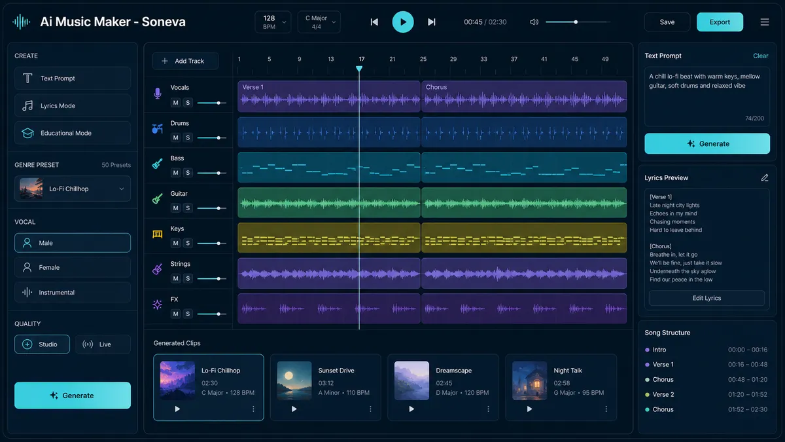
Task: Skip to previous track
Action: point(374,22)
